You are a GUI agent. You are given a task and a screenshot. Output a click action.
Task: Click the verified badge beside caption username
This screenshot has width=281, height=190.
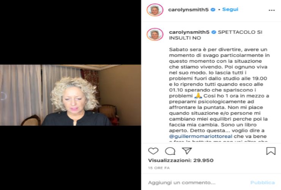pyautogui.click(x=214, y=32)
